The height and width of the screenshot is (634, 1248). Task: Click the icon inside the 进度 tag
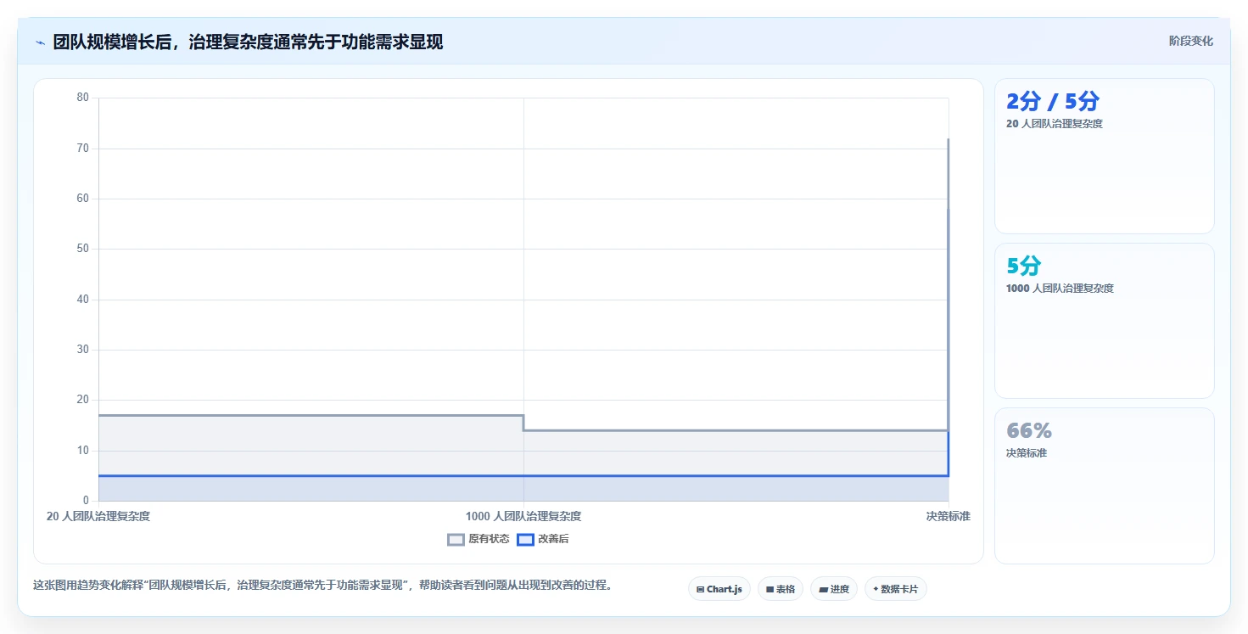coord(823,589)
